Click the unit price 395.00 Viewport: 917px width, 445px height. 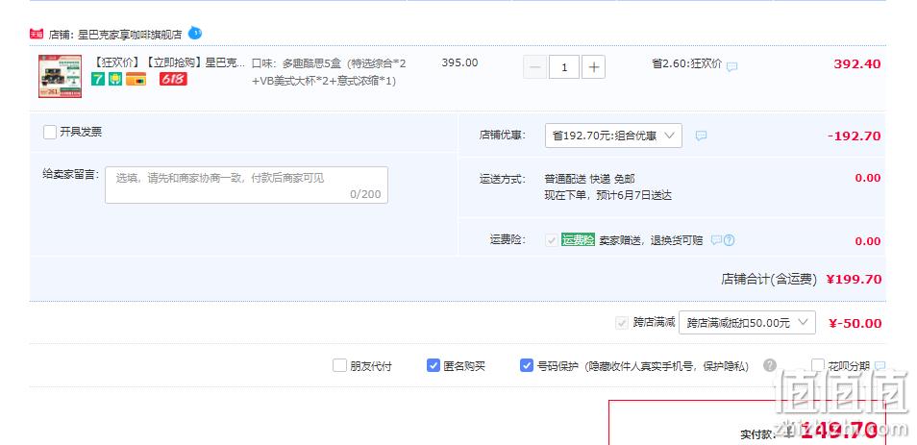click(x=459, y=63)
